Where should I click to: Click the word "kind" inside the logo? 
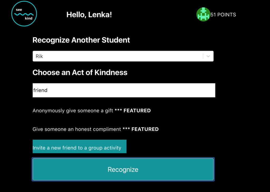pos(28,18)
